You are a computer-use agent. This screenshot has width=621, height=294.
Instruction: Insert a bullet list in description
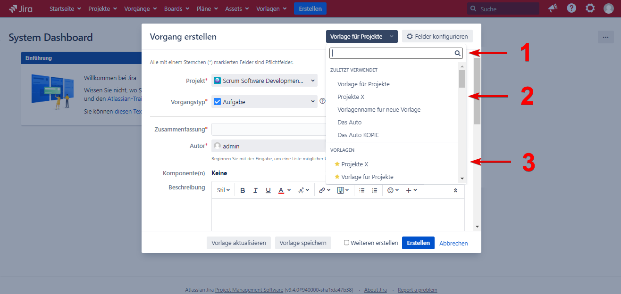(x=362, y=190)
